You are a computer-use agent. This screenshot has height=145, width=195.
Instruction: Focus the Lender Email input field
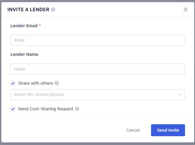(98, 40)
